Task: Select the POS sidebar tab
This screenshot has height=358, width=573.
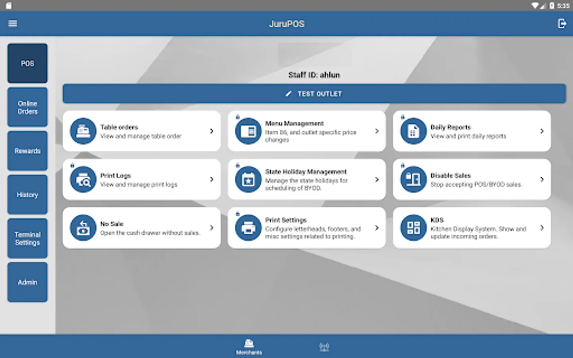Action: point(27,63)
